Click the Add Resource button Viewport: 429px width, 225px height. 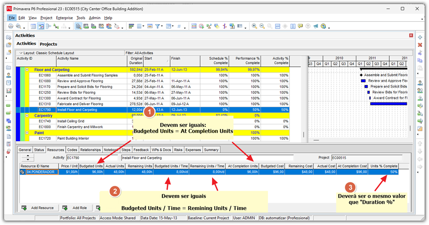[38, 208]
